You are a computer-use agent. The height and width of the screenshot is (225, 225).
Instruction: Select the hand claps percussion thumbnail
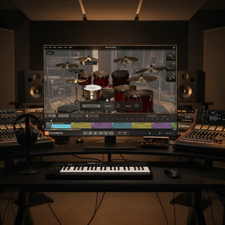[170, 77]
